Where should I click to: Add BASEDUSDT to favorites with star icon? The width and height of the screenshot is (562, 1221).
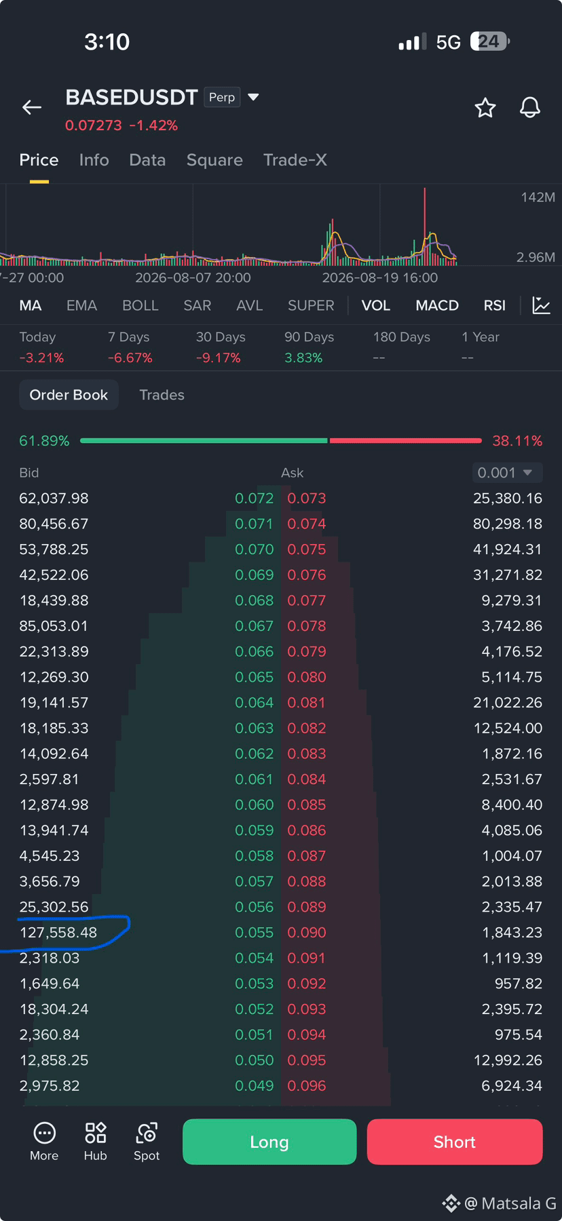[x=485, y=107]
